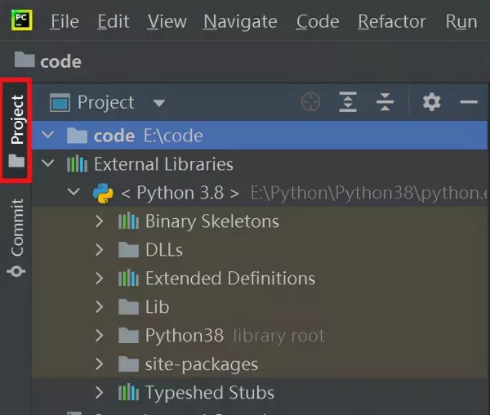Click the site-packages folder icon
Image resolution: width=490 pixels, height=415 pixels.
128,364
